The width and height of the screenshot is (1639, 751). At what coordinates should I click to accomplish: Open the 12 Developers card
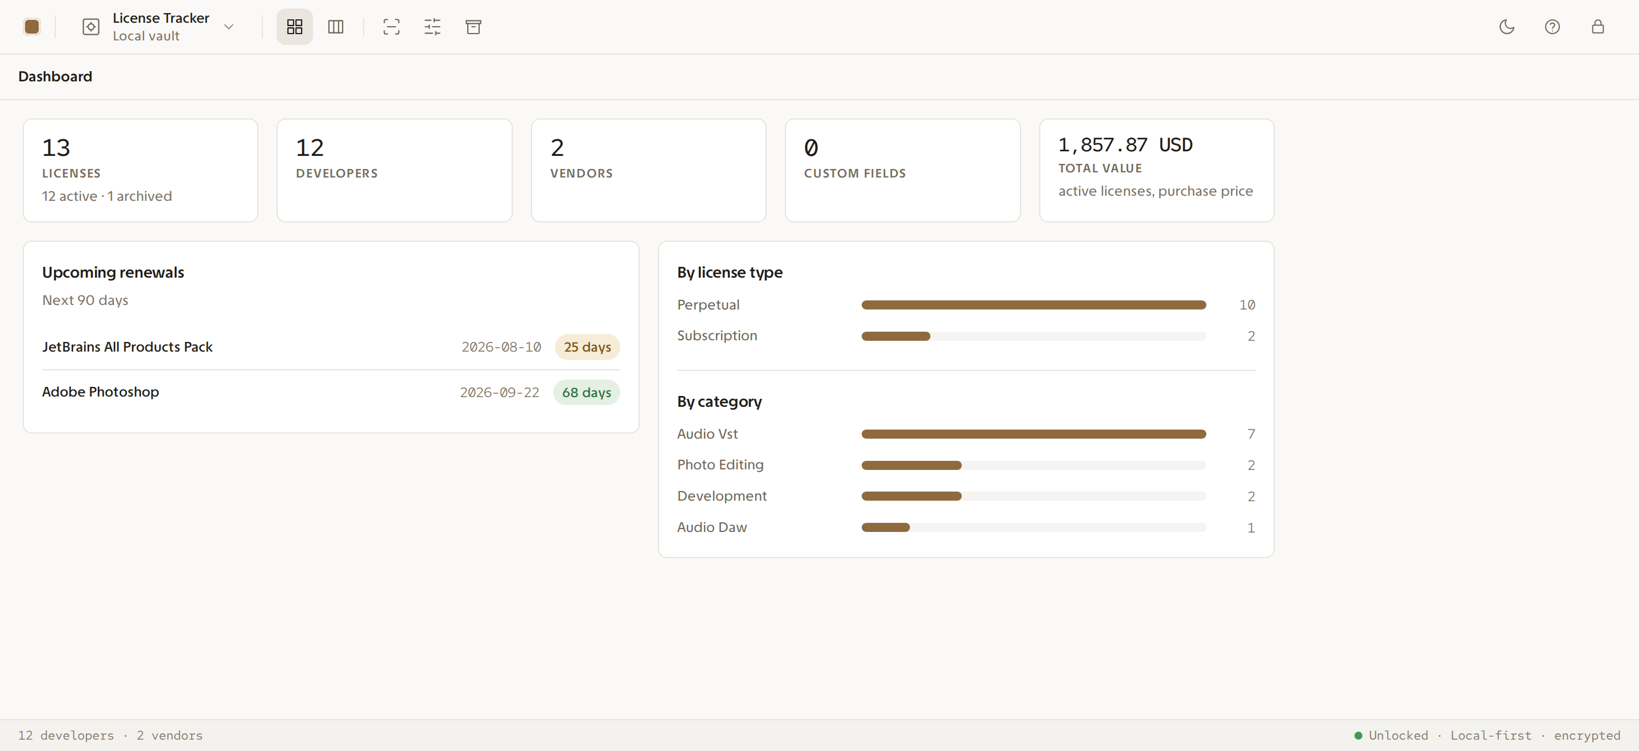click(x=394, y=171)
